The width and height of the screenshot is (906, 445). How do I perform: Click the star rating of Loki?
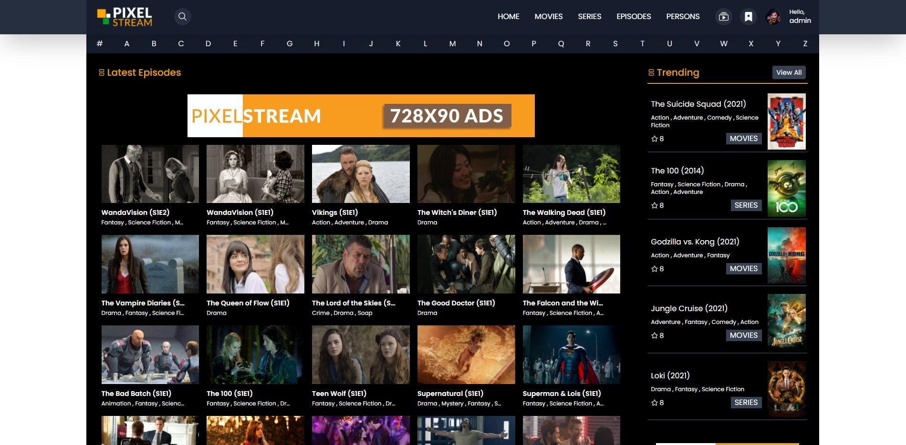pos(657,403)
